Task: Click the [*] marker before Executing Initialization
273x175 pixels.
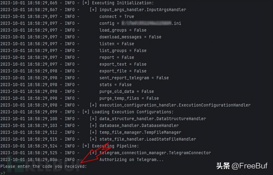Action: (86, 3)
